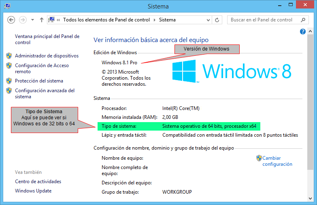This screenshot has width=317, height=205.
Task: Close the Sistema window
Action: (305, 4)
